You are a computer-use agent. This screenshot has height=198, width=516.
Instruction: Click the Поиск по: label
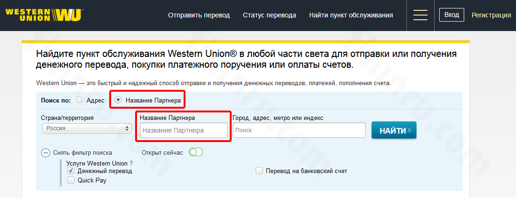click(x=56, y=100)
